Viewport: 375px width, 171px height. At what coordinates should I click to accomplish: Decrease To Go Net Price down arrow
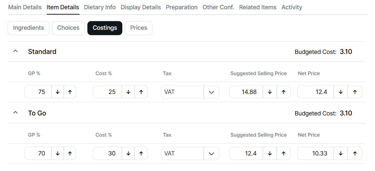click(x=341, y=153)
